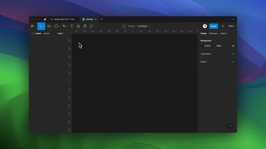Search layers with the magnifier icon
Image resolution: width=266 pixels, height=149 pixels.
click(x=32, y=34)
